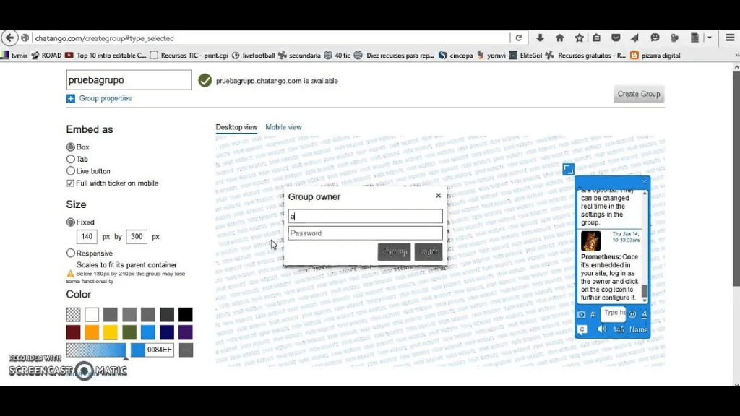Open text formatting 'A' in chat widget

pos(644,314)
